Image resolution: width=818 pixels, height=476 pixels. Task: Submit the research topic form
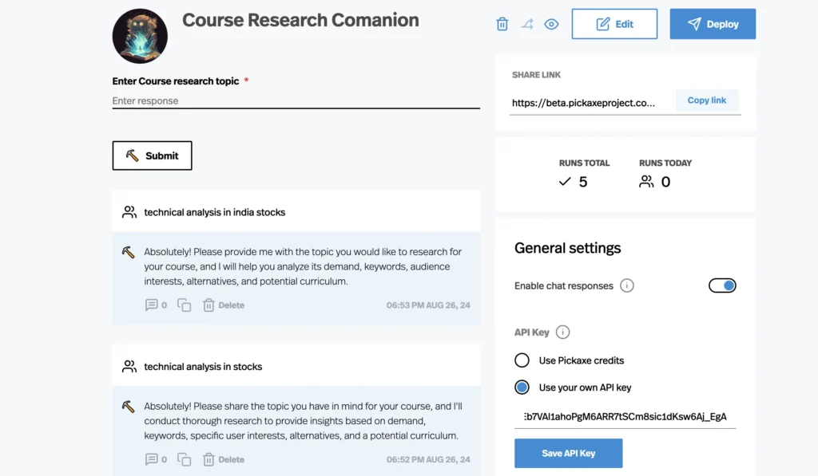coord(152,155)
